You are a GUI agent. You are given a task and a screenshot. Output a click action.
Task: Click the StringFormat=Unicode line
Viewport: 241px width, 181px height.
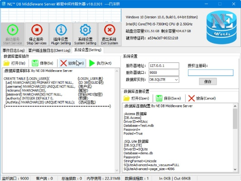point(140,161)
